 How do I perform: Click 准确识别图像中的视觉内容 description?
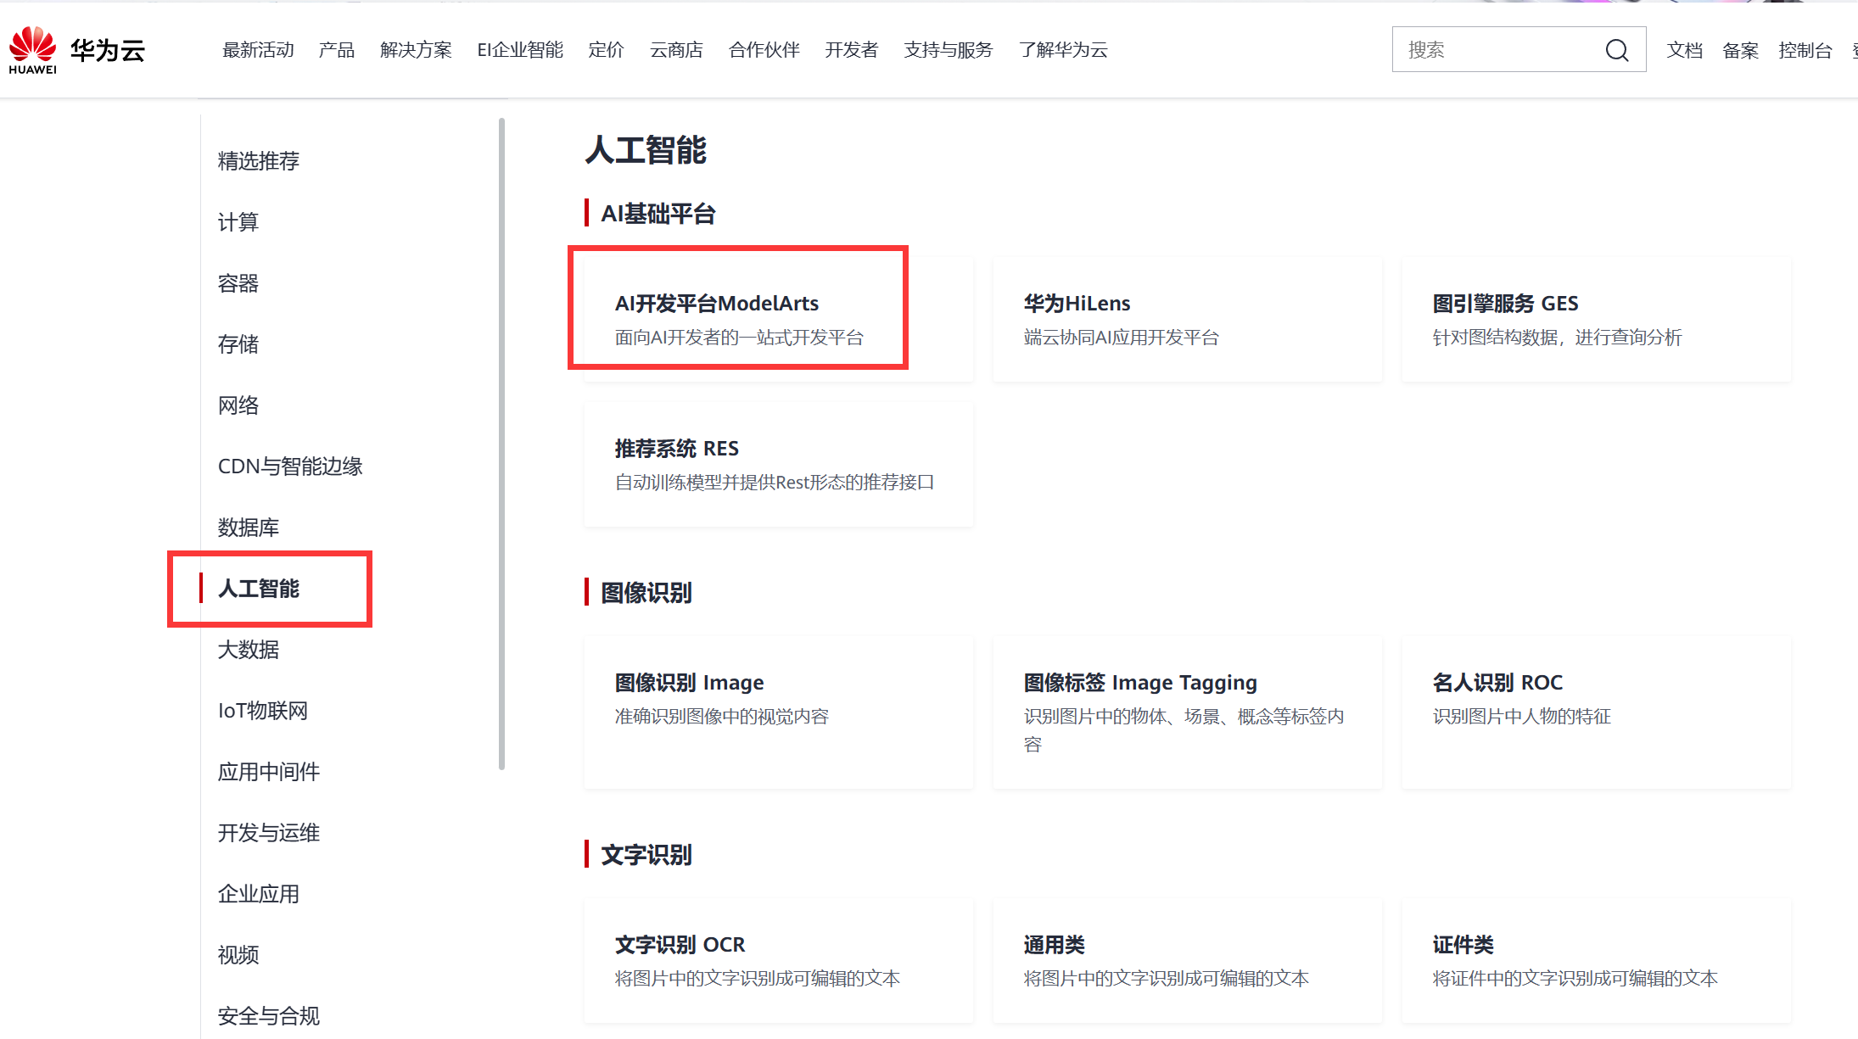tap(721, 717)
